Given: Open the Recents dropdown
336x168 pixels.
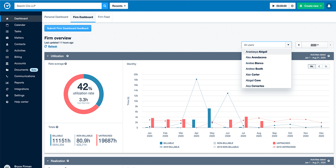Looking at the screenshot, I should click(119, 6).
